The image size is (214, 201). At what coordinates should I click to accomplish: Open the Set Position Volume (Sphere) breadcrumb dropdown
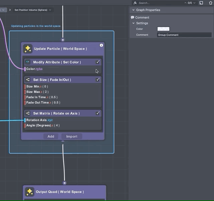(50, 10)
